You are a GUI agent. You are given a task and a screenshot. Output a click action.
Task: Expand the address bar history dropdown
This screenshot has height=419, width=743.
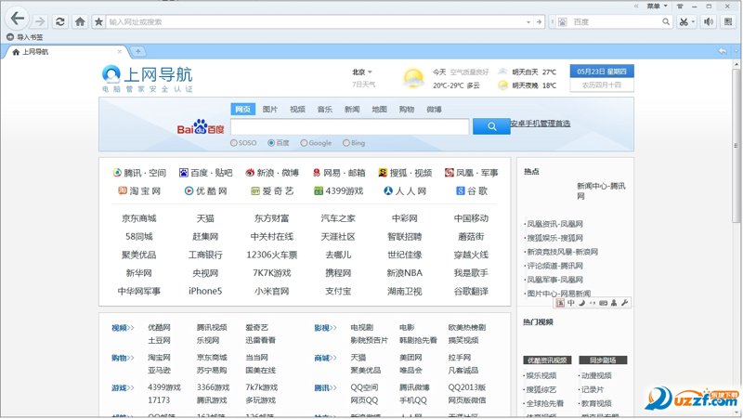coord(528,21)
